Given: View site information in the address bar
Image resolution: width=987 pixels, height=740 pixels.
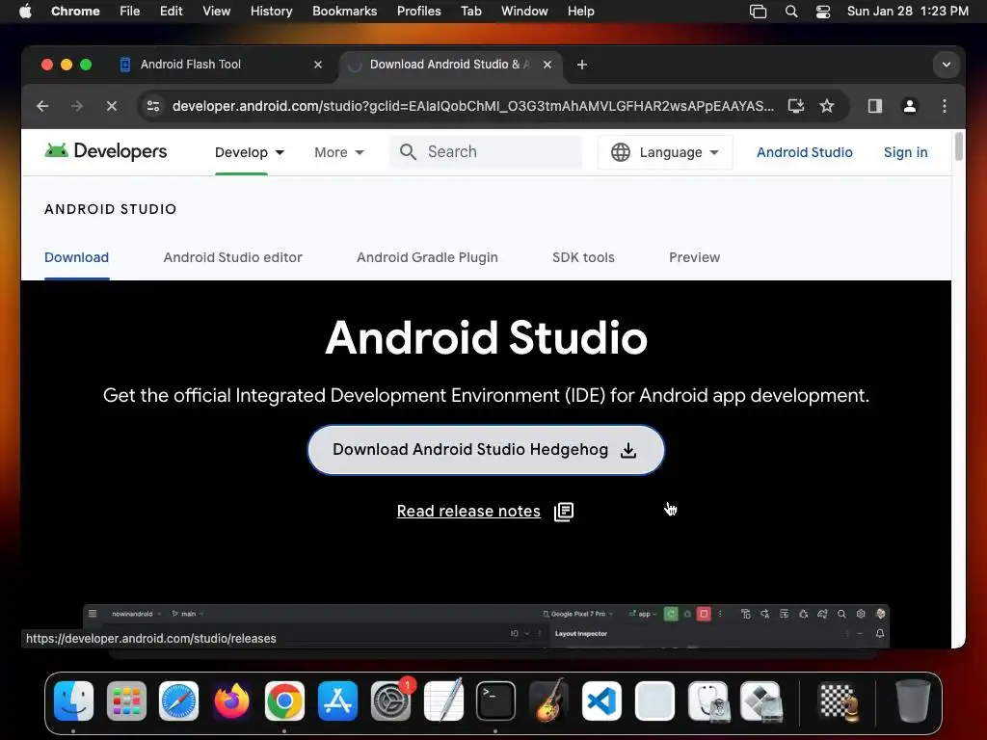Looking at the screenshot, I should point(153,106).
